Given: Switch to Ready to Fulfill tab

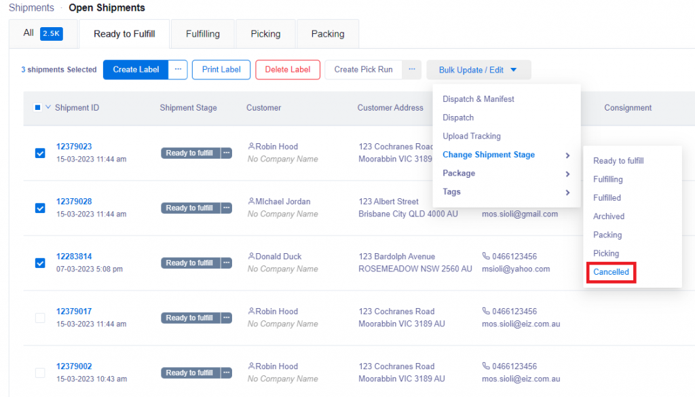Looking at the screenshot, I should click(x=124, y=34).
